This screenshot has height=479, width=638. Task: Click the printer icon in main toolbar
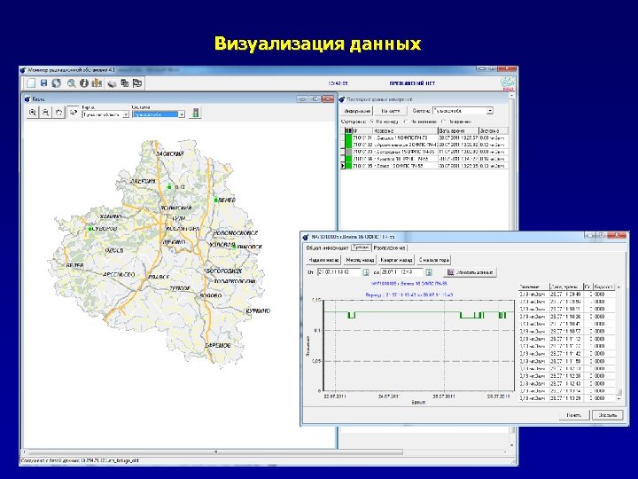tap(112, 83)
